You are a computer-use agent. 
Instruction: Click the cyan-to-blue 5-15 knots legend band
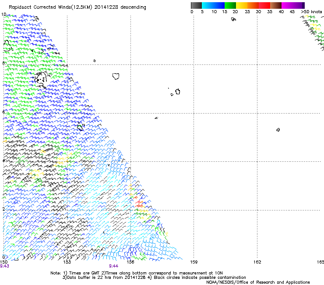[x=213, y=5]
